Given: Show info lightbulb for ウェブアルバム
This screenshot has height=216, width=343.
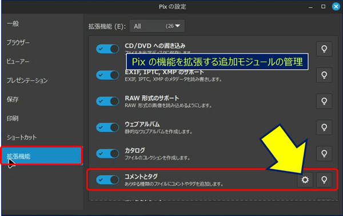Looking at the screenshot, I should pyautogui.click(x=324, y=128).
